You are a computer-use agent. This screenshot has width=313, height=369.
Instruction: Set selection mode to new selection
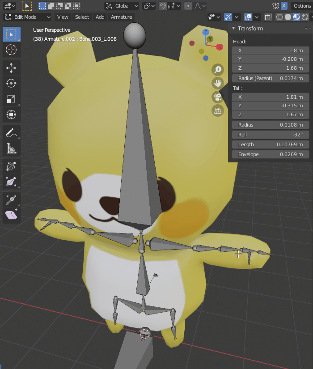point(42,6)
